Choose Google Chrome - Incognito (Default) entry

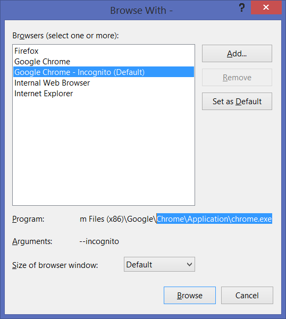click(104, 72)
